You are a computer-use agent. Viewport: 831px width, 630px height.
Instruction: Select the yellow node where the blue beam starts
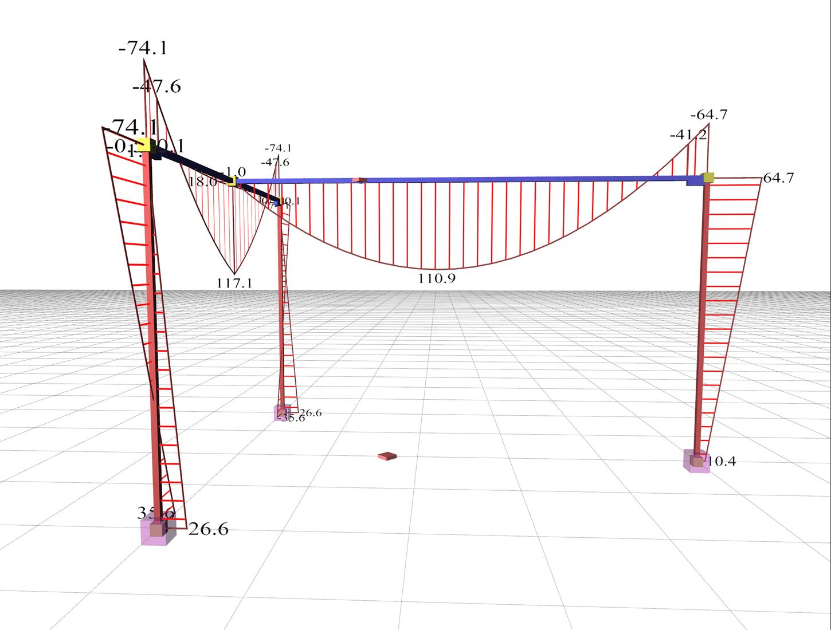click(232, 181)
